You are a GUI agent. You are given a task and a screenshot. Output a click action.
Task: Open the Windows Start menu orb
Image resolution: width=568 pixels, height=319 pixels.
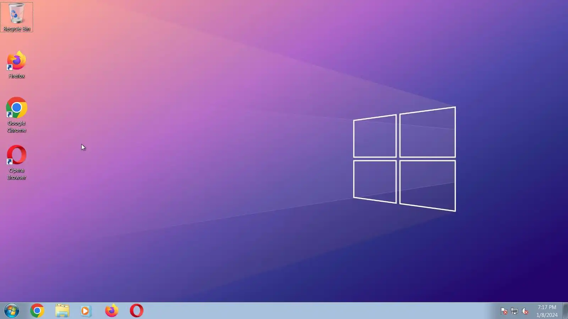[x=12, y=311]
